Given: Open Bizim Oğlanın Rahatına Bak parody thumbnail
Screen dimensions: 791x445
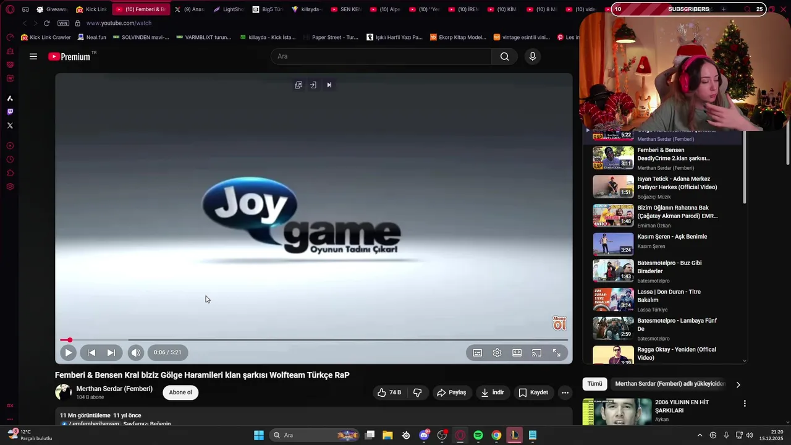Looking at the screenshot, I should (613, 216).
